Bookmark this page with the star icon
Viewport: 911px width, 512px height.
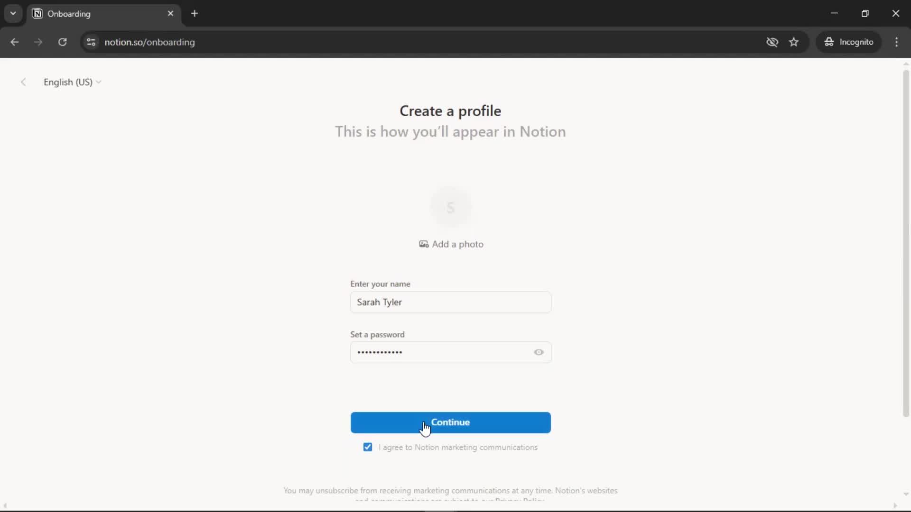pos(794,42)
